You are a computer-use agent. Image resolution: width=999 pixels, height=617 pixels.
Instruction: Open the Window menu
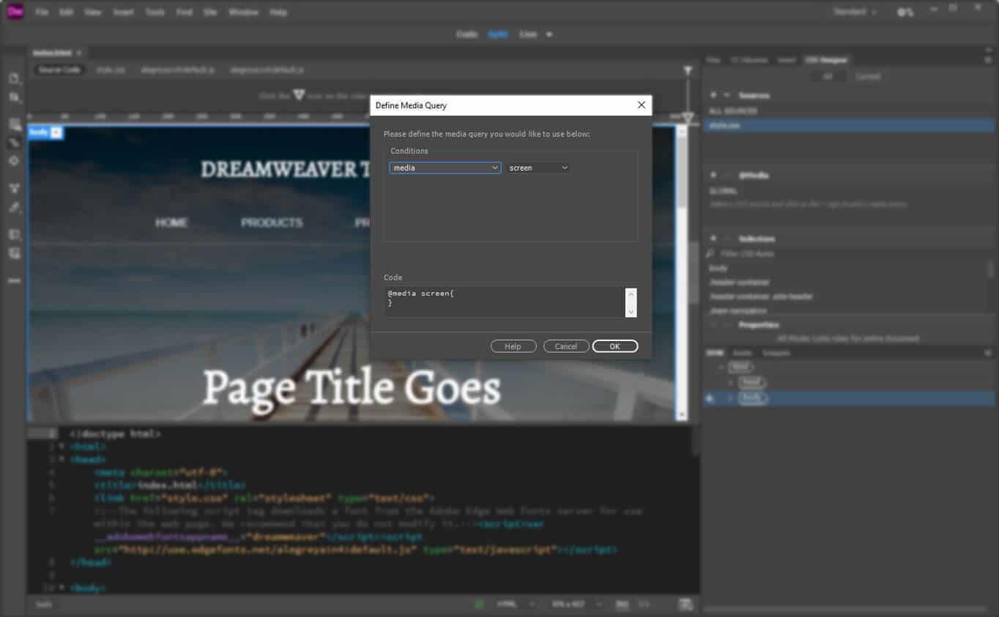(243, 12)
